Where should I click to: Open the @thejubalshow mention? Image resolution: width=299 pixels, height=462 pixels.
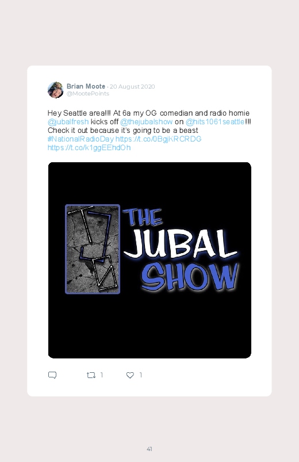tap(147, 122)
